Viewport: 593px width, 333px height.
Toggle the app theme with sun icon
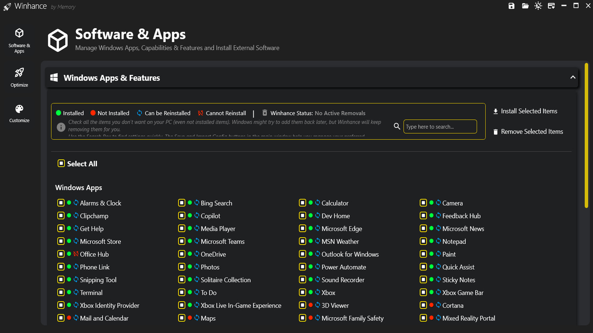538,6
